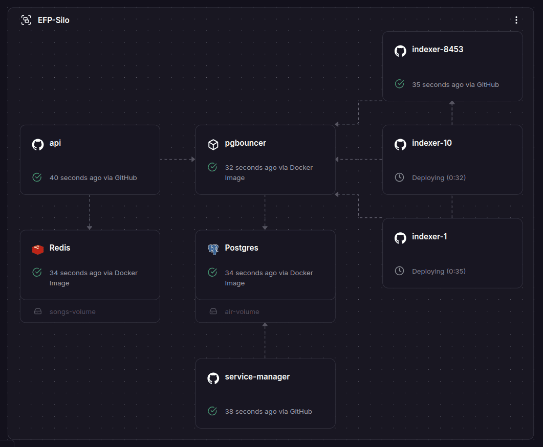Click the GitHub icon on indexer-8453
This screenshot has height=447, width=543.
pos(400,50)
